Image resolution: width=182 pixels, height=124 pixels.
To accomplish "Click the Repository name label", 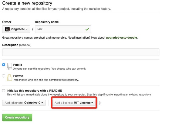I will pyautogui.click(x=47, y=22).
